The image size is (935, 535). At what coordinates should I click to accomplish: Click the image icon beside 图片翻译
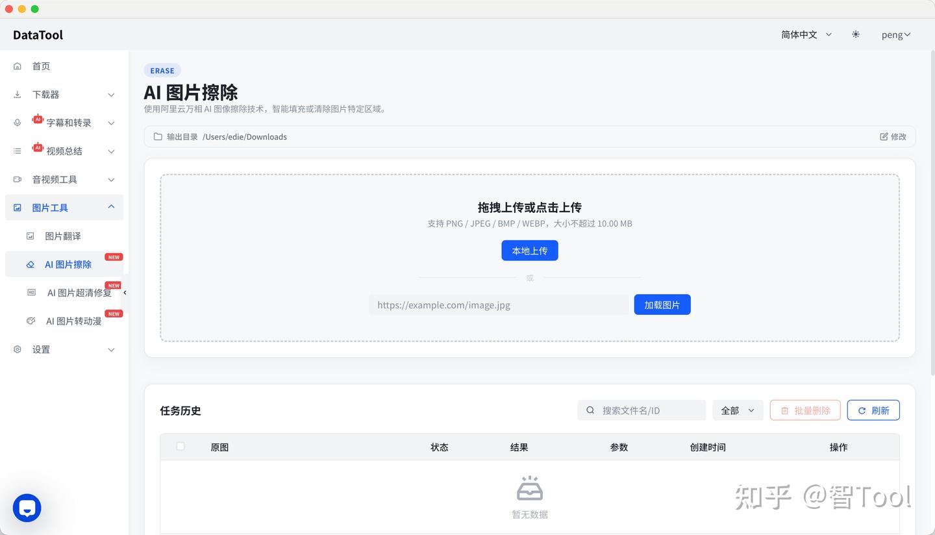click(30, 236)
